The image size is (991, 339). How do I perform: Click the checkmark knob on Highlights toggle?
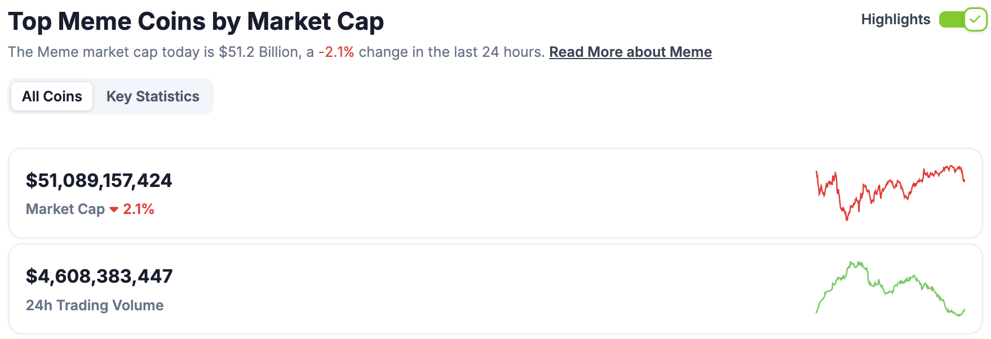pyautogui.click(x=975, y=20)
